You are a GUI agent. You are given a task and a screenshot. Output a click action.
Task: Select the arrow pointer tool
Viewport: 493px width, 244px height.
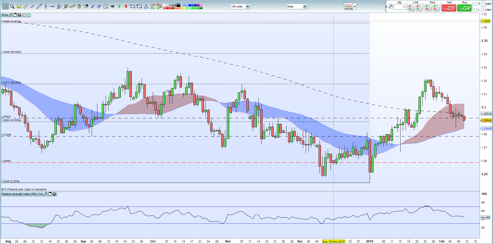pos(5,6)
